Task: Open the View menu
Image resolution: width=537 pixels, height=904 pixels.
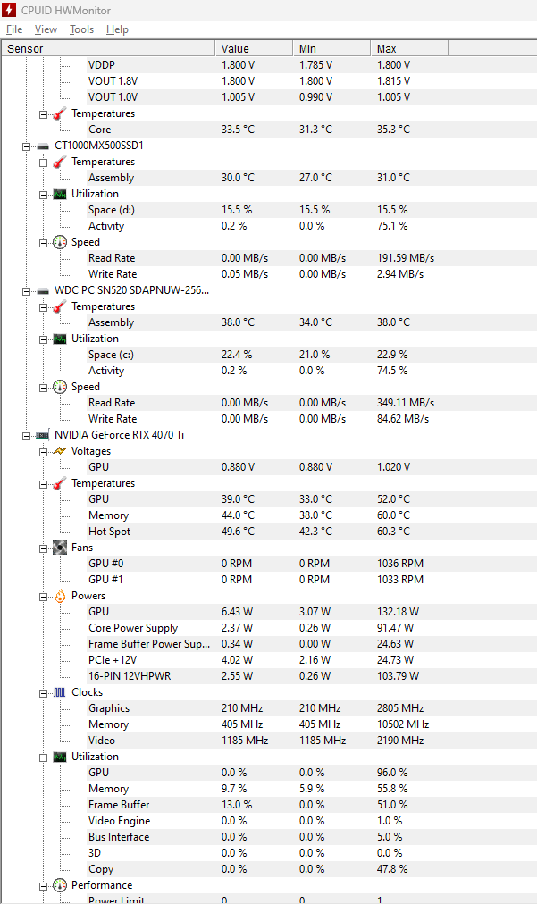Action: coord(46,29)
